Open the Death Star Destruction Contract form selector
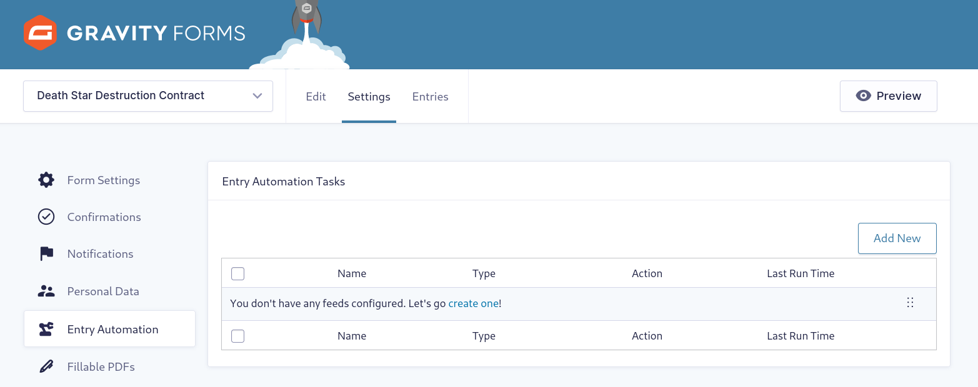Screen dimensions: 978x387 148,96
